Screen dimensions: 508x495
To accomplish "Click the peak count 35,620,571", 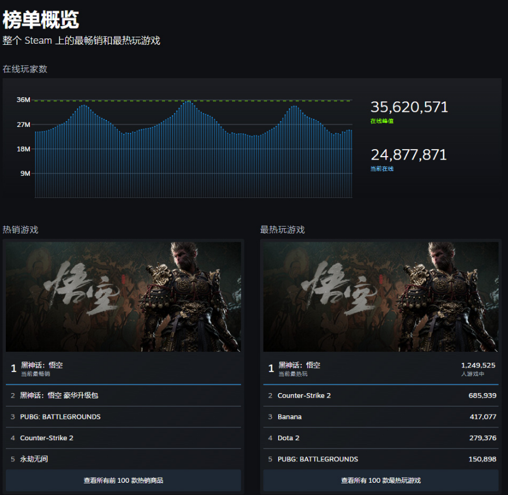I will [409, 107].
